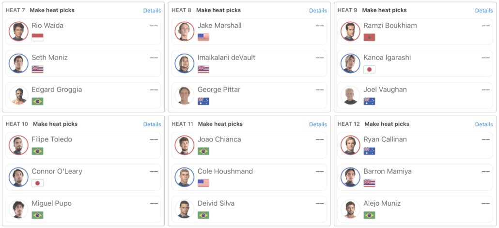Open the Heat 12 Details link
499x228 pixels.
484,124
